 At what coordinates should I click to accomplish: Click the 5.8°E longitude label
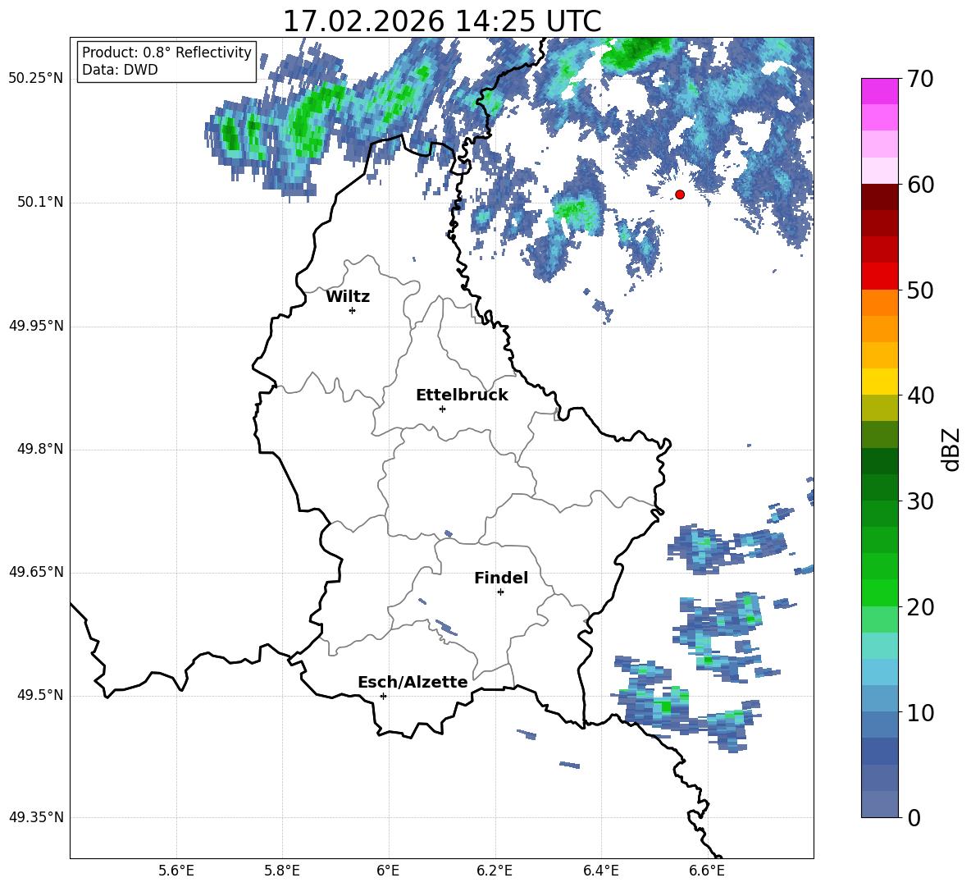(282, 871)
